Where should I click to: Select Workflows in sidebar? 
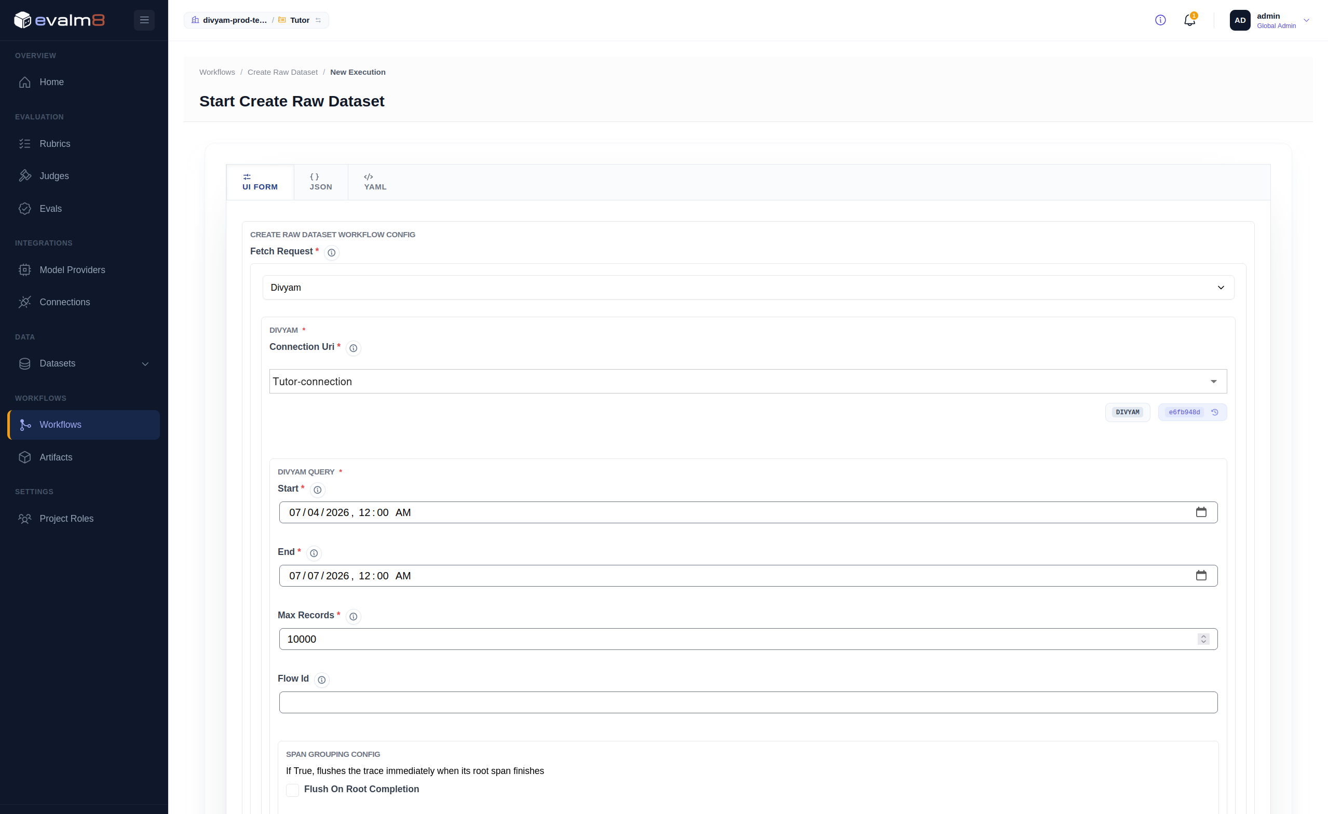pyautogui.click(x=84, y=425)
